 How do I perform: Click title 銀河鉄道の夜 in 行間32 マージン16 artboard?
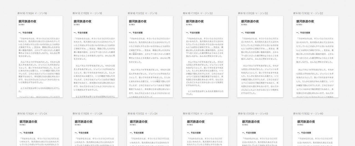(x=138, y=21)
